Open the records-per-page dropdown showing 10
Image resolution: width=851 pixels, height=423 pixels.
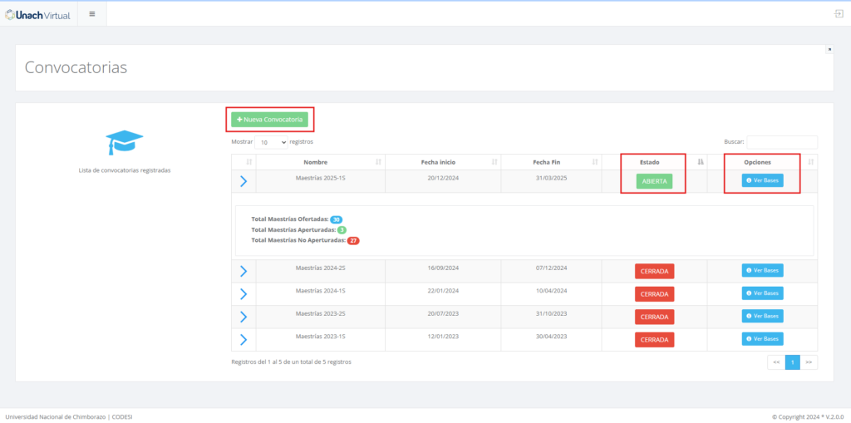pos(271,142)
